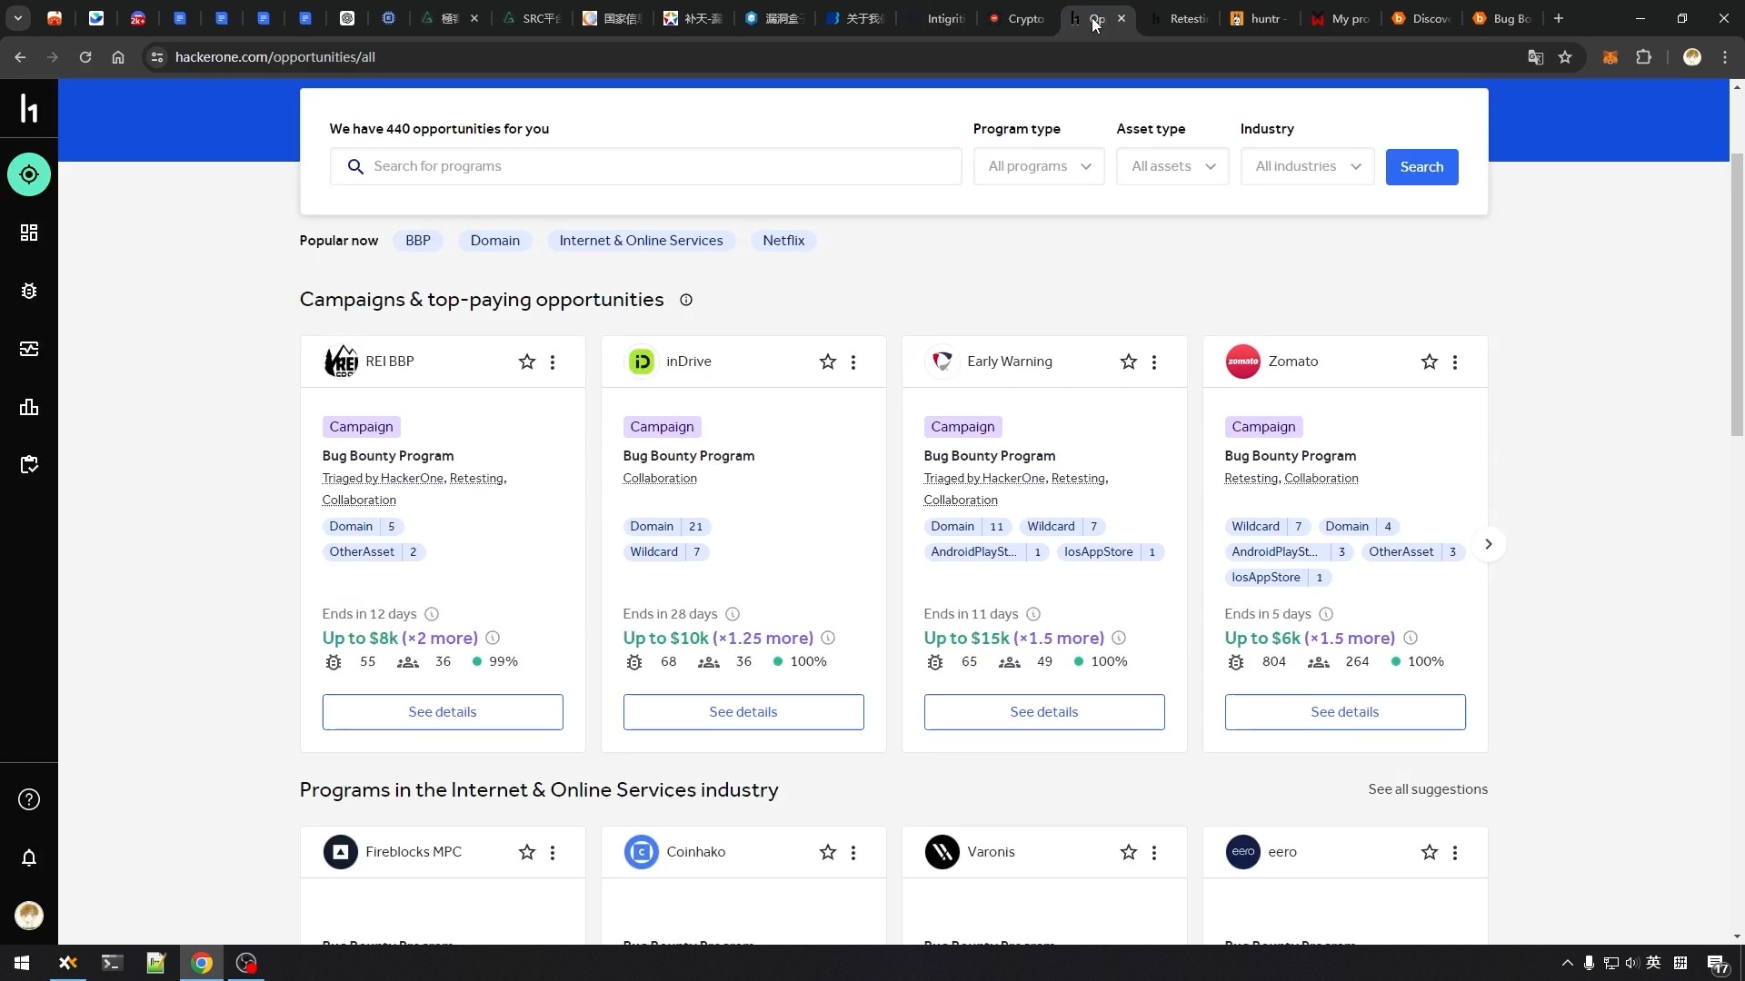Screen dimensions: 1745x981
Task: Select the Netflix filter tab
Action: coord(783,240)
